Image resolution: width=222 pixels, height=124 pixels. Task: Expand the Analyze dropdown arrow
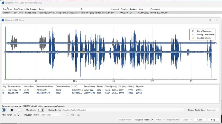point(164,120)
